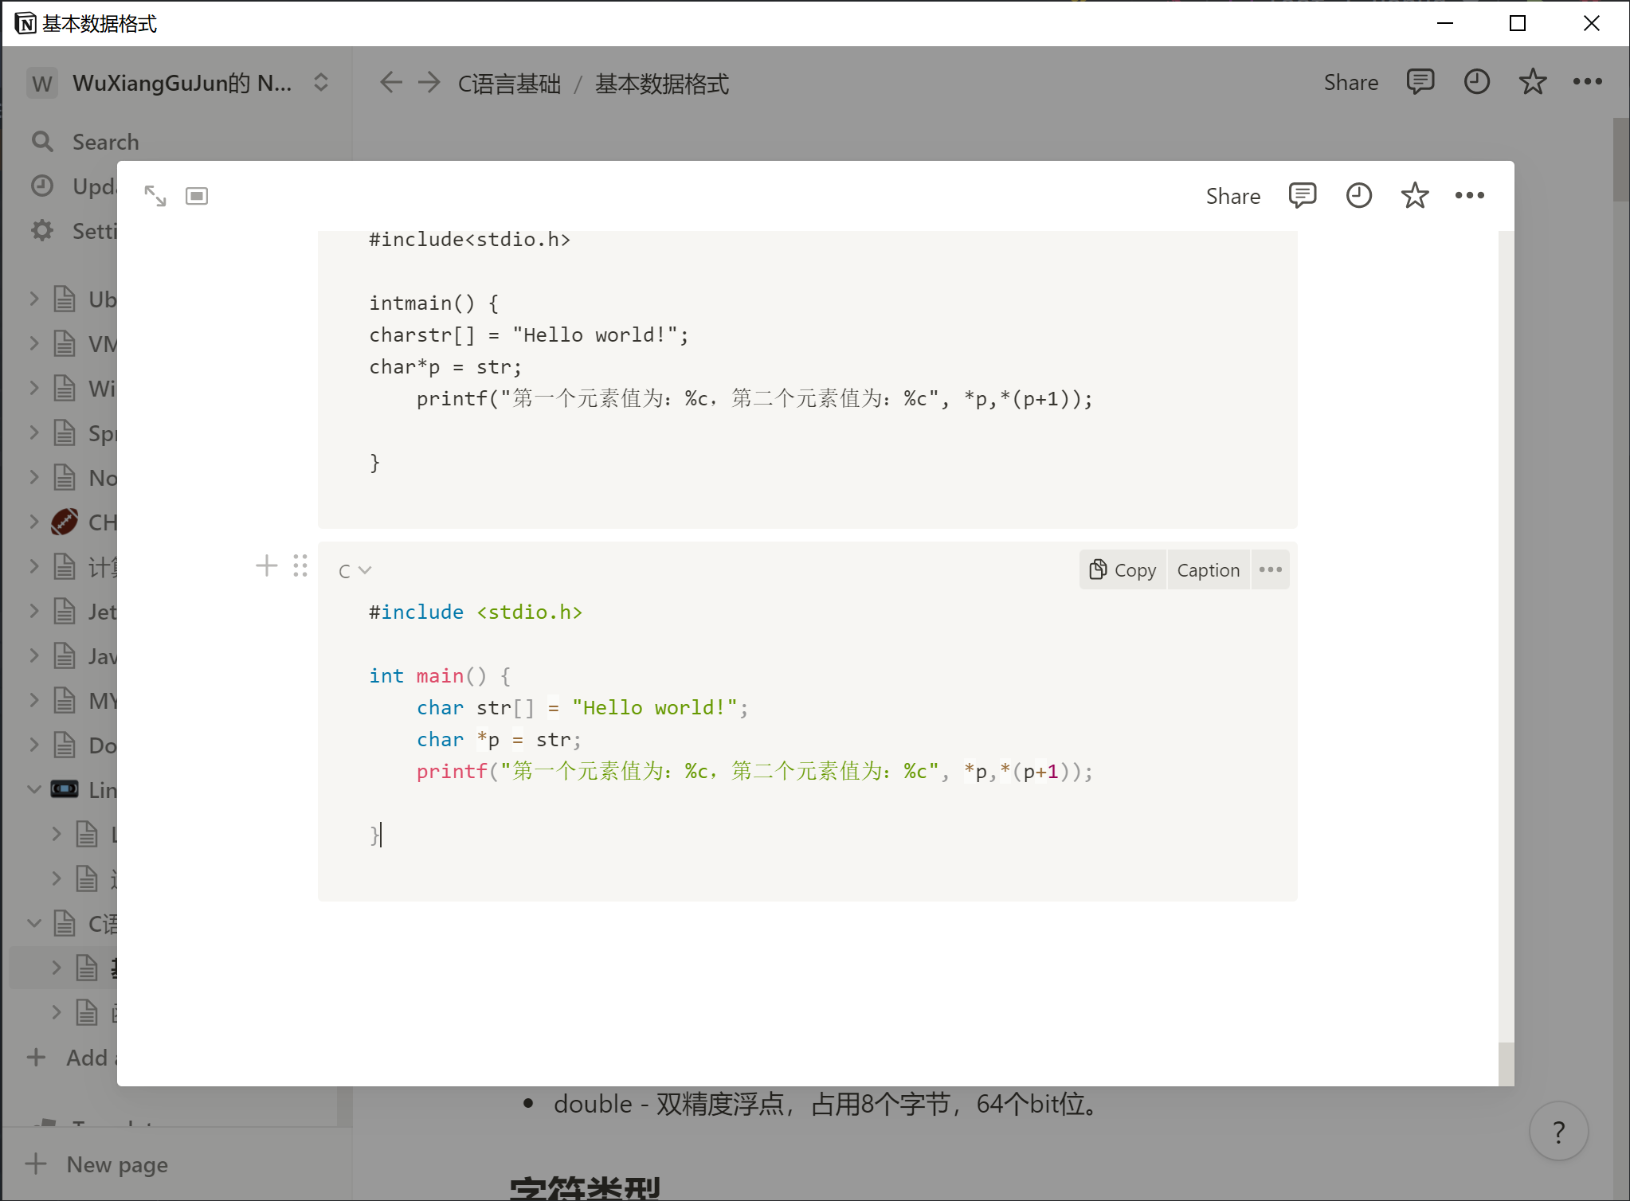Click the block drag handle dots
1630x1201 pixels.
click(300, 566)
